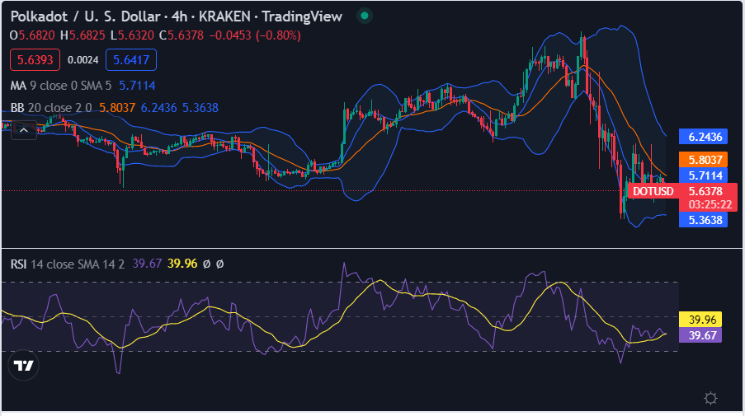Click the BB lower value 5.3638 in legend
Image resolution: width=745 pixels, height=416 pixels.
[x=200, y=108]
